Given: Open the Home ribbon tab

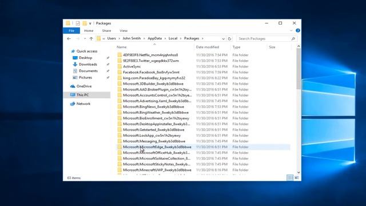Looking at the screenshot, I should (x=89, y=30).
